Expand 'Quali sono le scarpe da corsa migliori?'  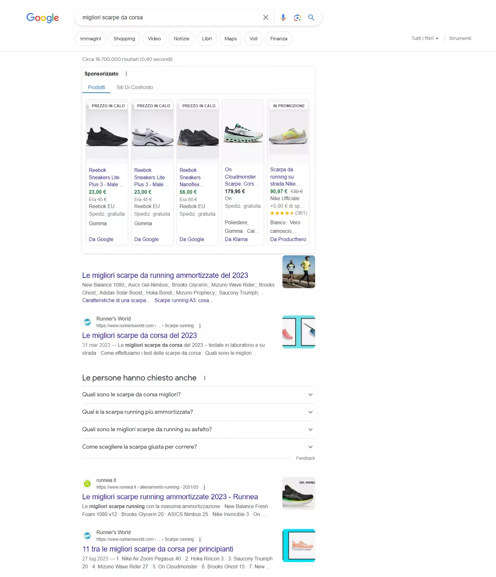tap(198, 395)
